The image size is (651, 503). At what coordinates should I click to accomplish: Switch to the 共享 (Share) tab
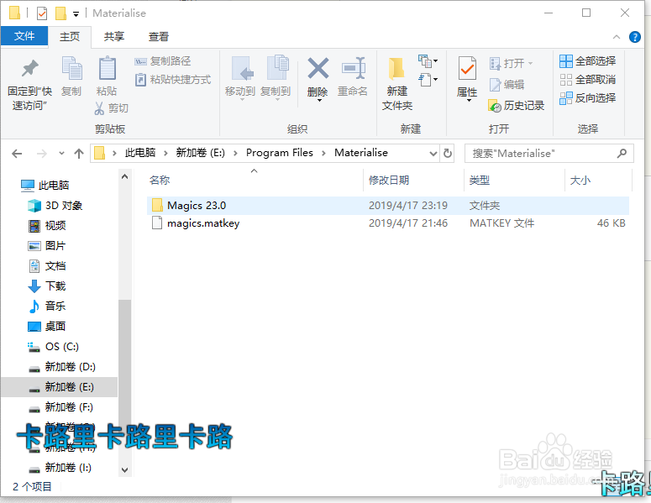[114, 36]
